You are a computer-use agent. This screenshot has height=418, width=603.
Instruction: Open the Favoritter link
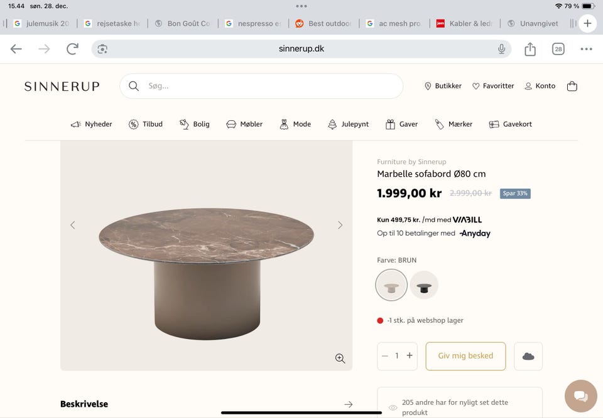tap(493, 86)
